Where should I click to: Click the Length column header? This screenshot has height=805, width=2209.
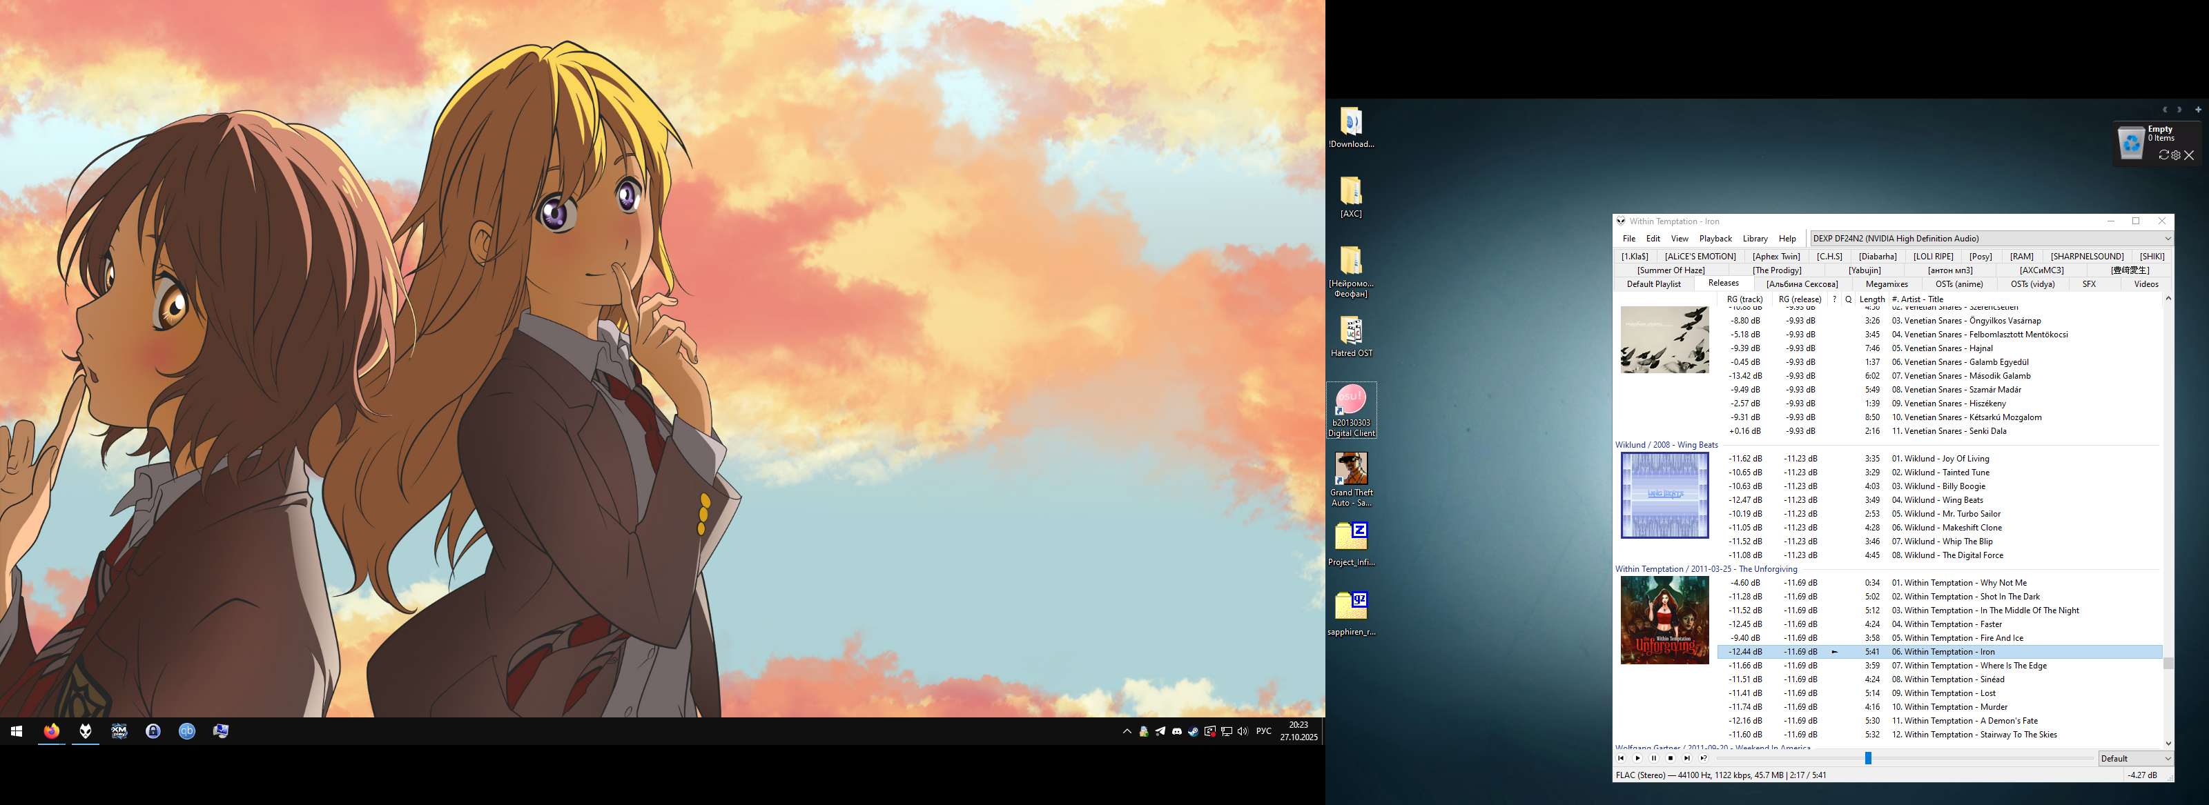coord(1872,299)
